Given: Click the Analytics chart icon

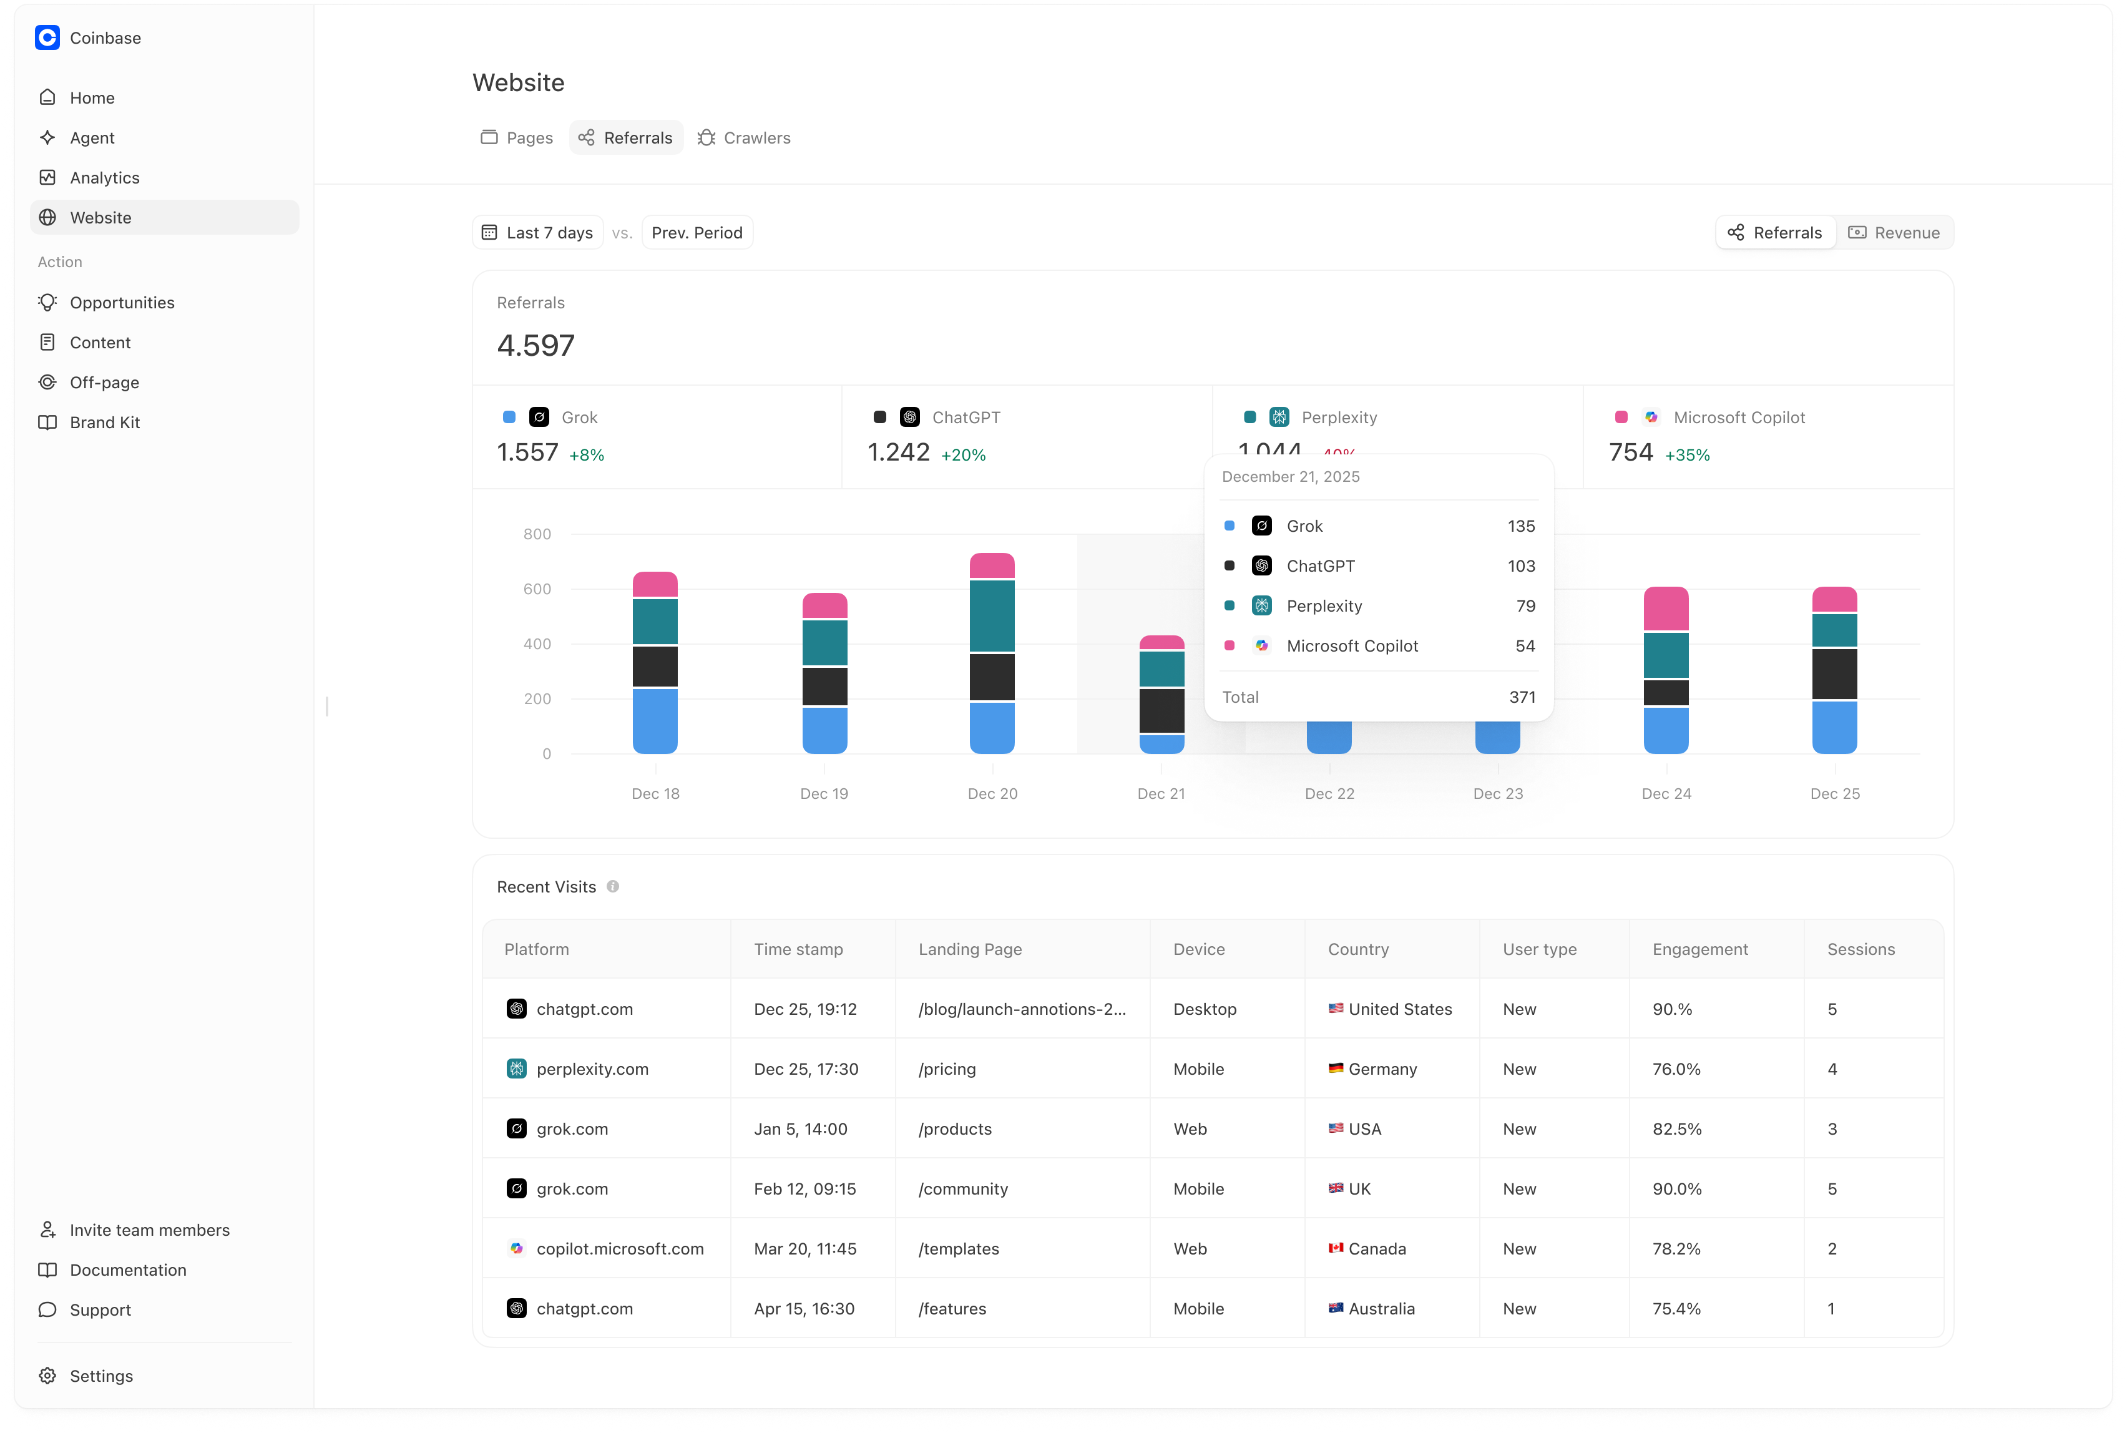Looking at the screenshot, I should tap(47, 177).
